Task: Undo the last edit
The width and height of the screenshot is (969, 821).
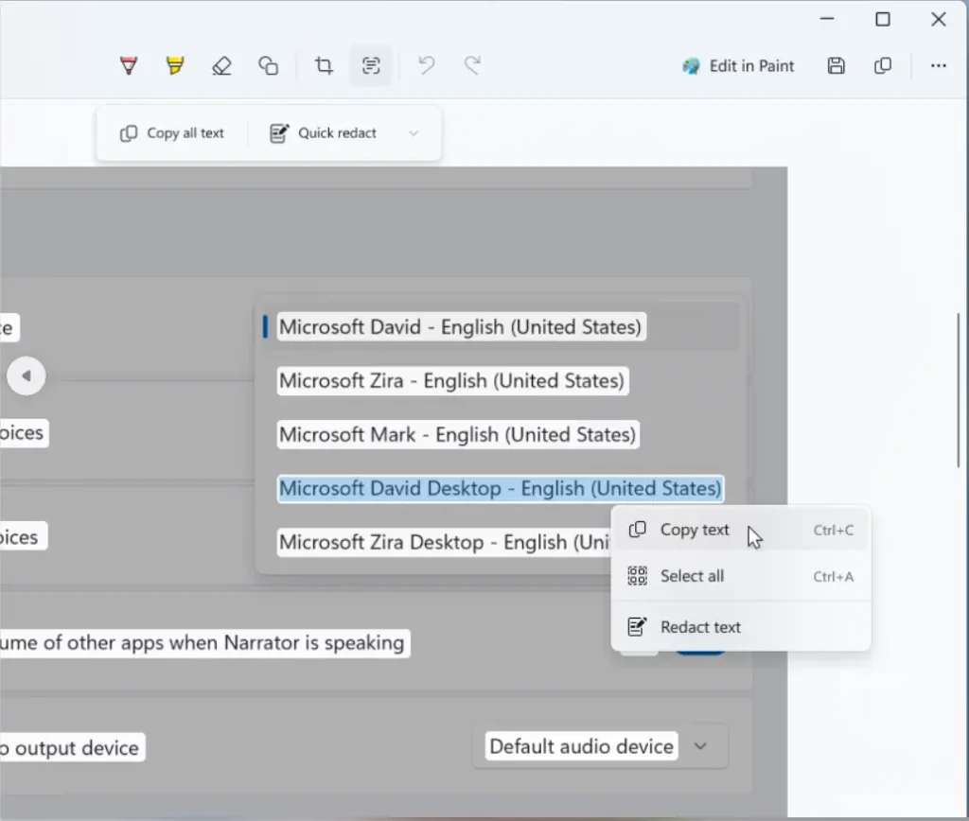Action: click(x=426, y=65)
